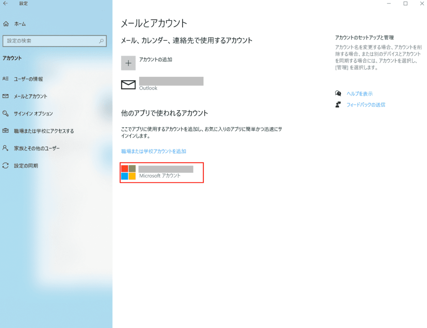Viewport: 427px width, 328px height.
Task: Click the envelope icon beside メールとアカウント in the sidebar
Action: 5,96
